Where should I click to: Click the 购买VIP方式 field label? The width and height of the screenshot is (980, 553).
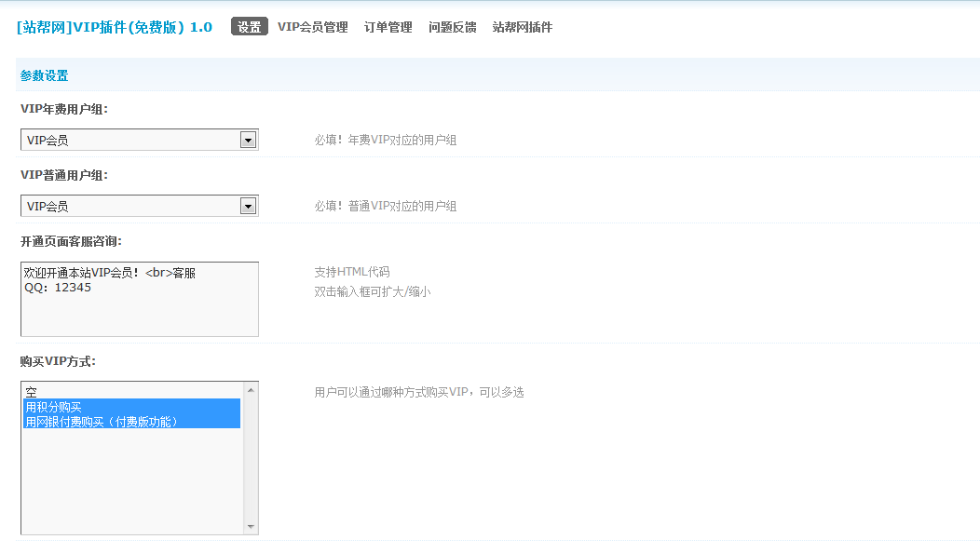[x=58, y=361]
